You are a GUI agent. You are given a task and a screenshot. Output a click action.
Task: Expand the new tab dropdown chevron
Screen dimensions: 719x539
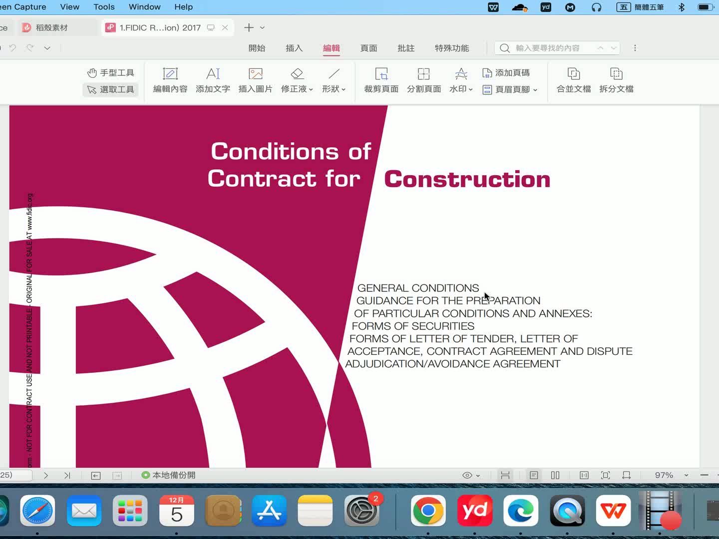(262, 27)
